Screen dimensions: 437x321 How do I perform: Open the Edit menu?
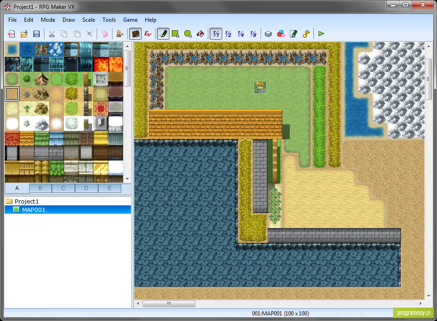coord(29,20)
